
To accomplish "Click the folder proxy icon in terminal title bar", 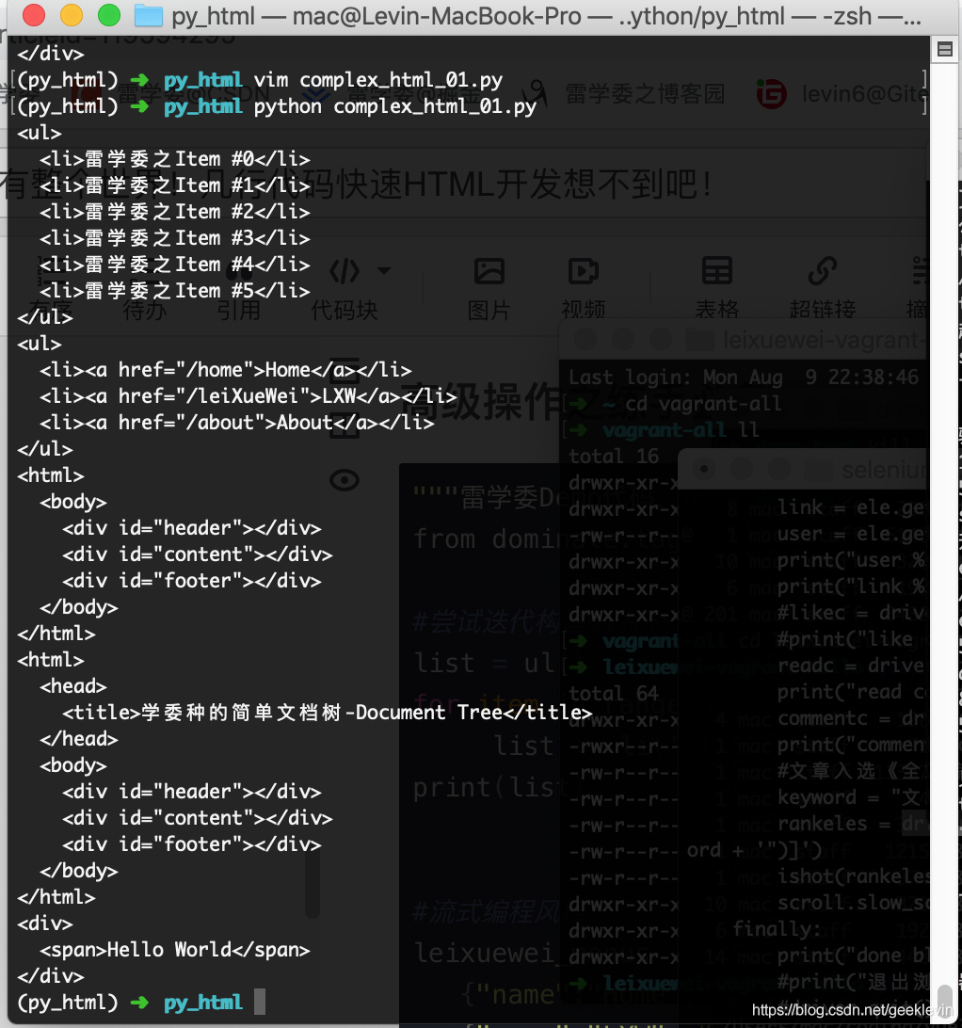I will tap(148, 16).
